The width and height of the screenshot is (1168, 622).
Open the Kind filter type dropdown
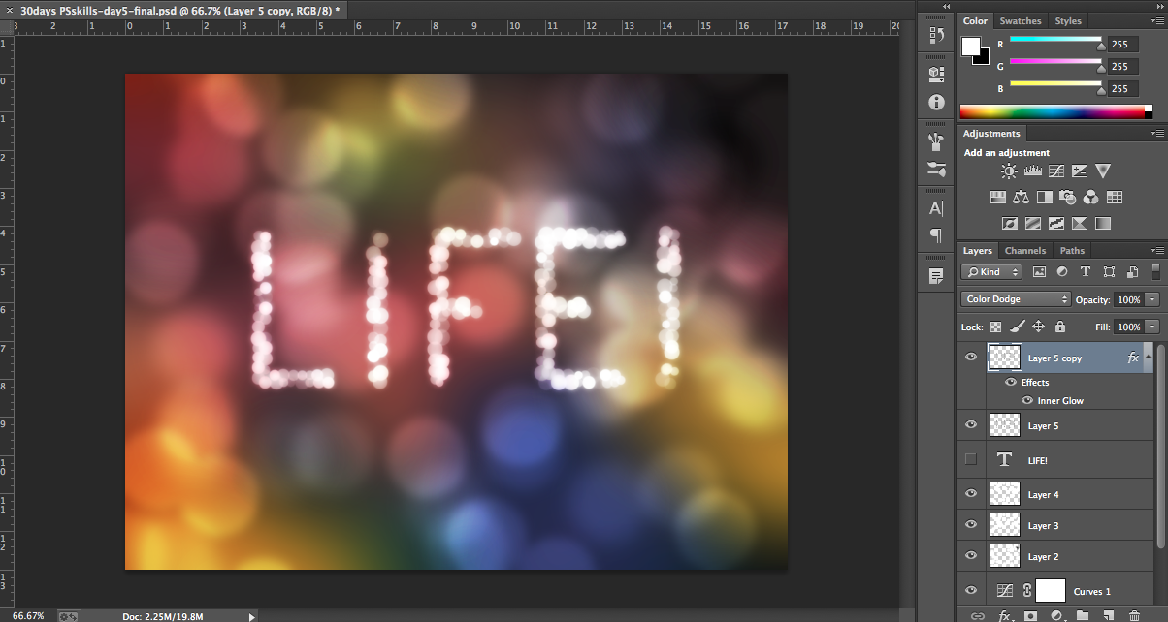click(991, 272)
